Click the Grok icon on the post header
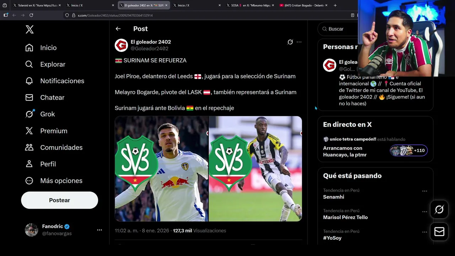 click(290, 42)
